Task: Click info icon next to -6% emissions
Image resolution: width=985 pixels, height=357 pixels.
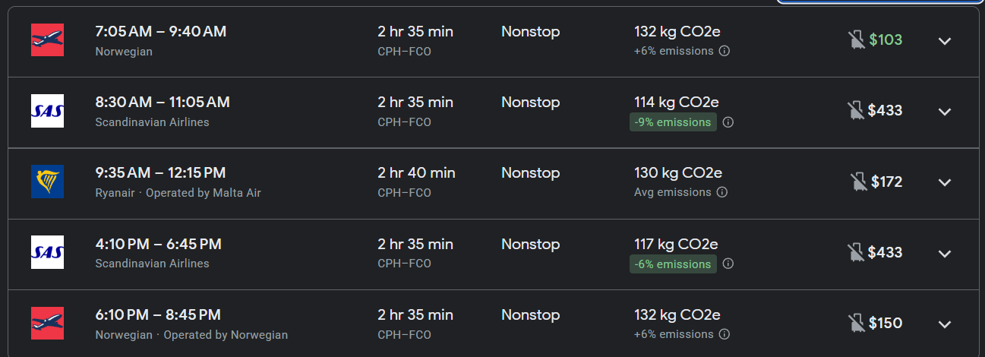Action: coord(728,264)
